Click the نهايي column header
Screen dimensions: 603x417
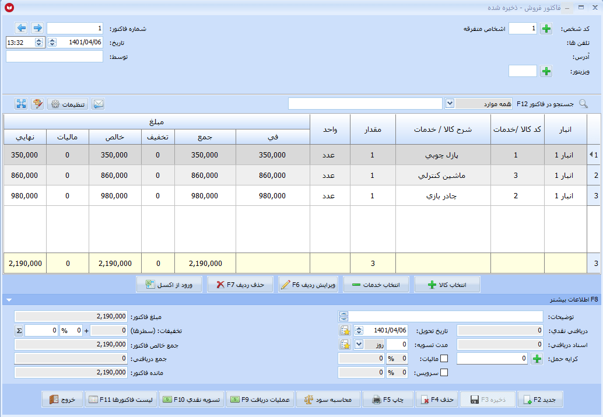click(25, 137)
